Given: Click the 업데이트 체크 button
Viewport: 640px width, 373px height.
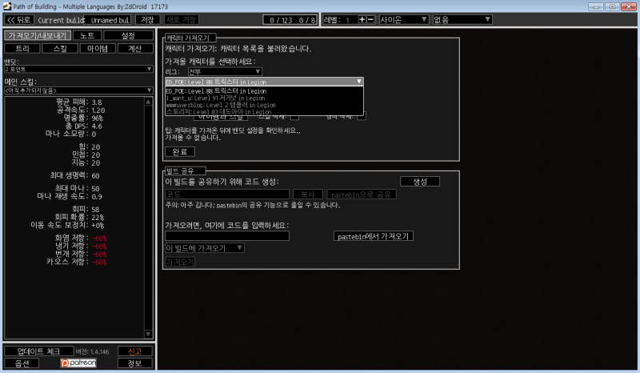Looking at the screenshot, I should click(38, 351).
